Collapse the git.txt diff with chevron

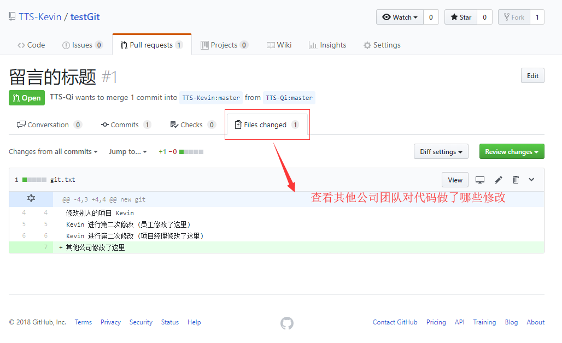(531, 180)
